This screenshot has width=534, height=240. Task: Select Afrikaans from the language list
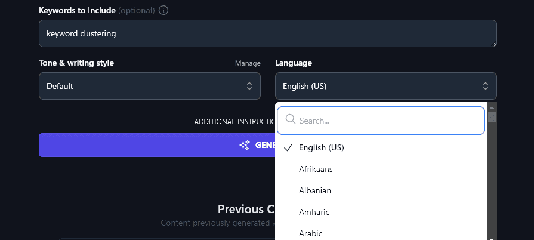tap(316, 169)
